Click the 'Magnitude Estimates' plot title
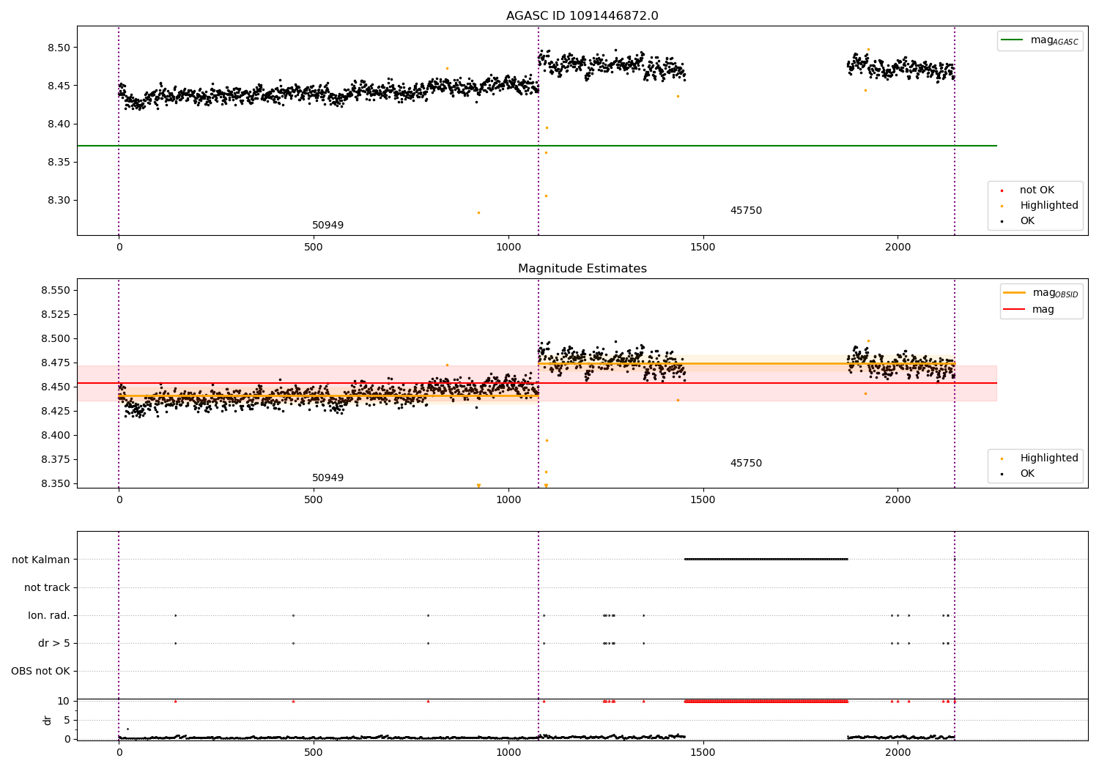The width and height of the screenshot is (1099, 769). pos(582,269)
